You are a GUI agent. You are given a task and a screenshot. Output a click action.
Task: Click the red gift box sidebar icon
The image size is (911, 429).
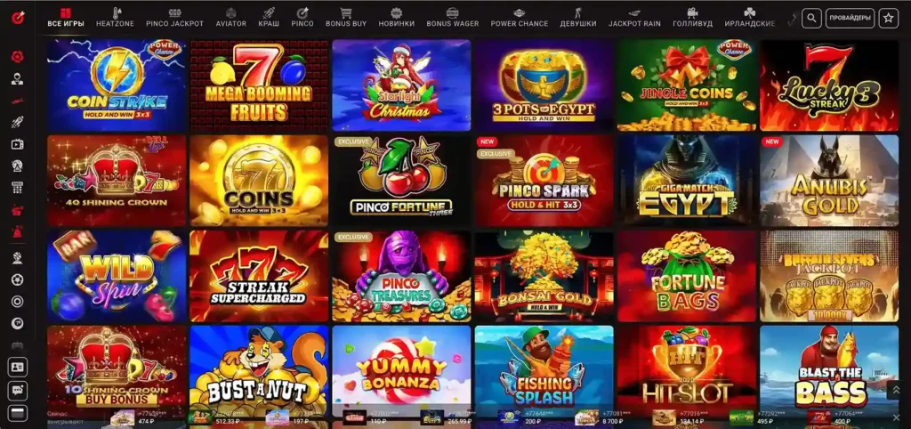[x=18, y=209]
